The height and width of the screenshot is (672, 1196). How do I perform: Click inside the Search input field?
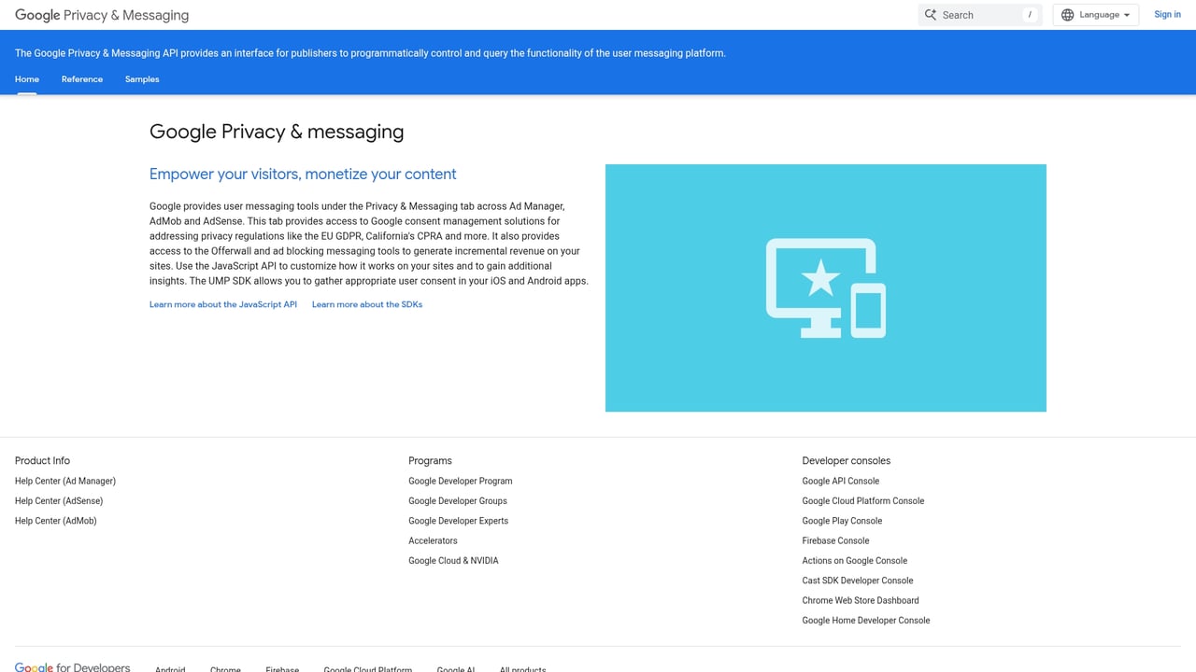(x=972, y=14)
